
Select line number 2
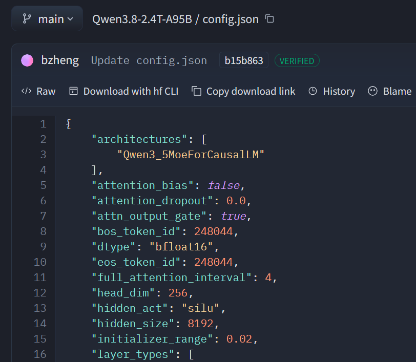coord(43,139)
